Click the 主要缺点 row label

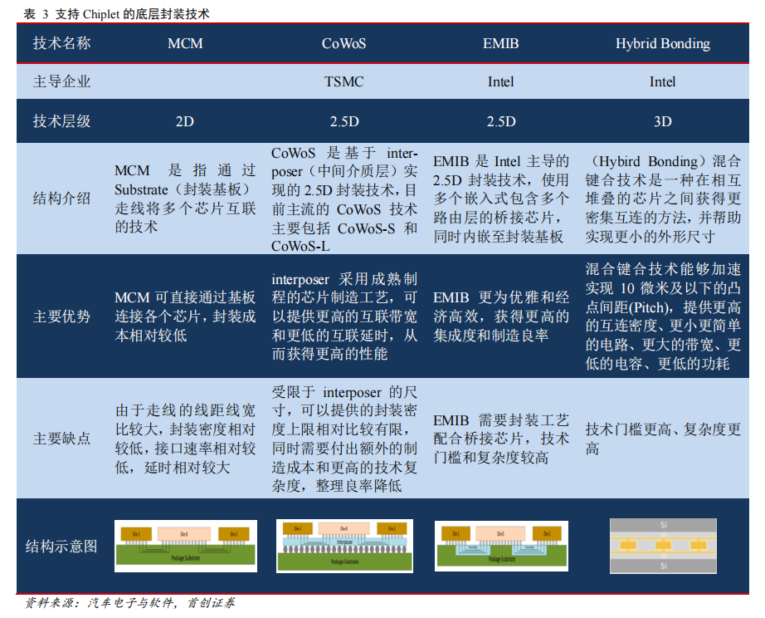(61, 439)
